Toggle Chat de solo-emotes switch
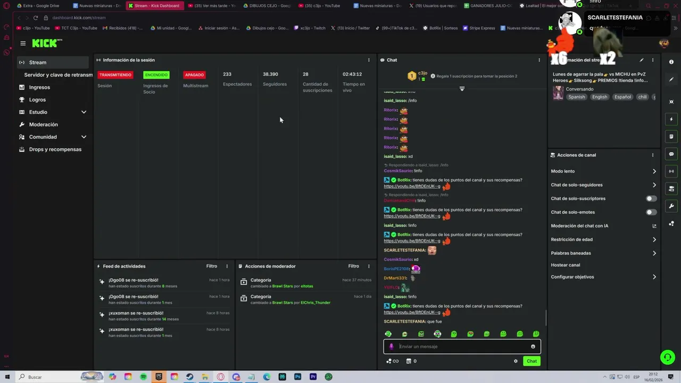 [x=651, y=212]
